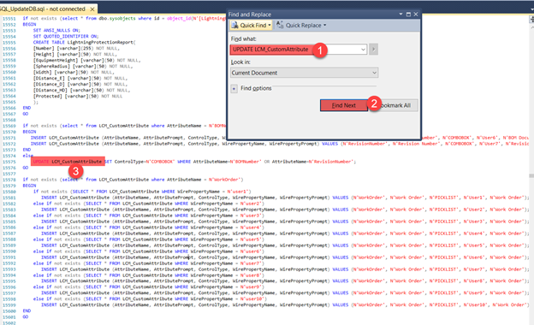Click the Look in label
The image size is (534, 325).
tap(240, 62)
